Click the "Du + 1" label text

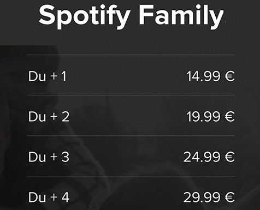click(48, 76)
